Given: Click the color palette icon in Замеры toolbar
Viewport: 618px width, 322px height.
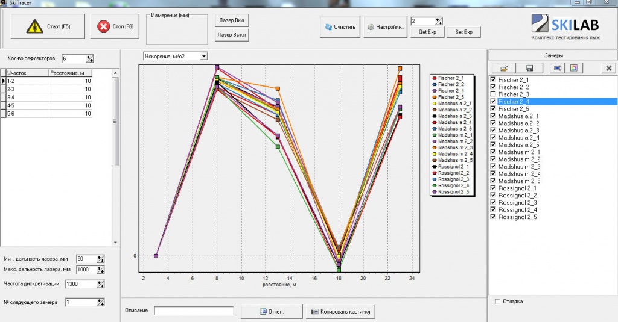Looking at the screenshot, I should click(x=573, y=68).
